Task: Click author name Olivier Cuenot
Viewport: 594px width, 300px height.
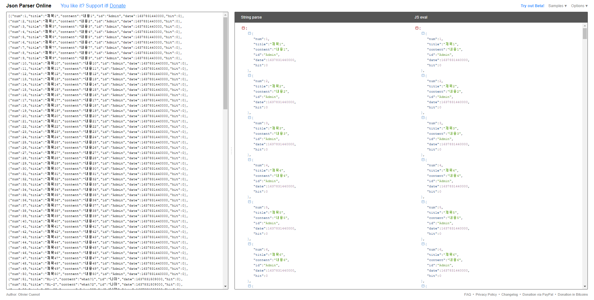Action: point(29,294)
